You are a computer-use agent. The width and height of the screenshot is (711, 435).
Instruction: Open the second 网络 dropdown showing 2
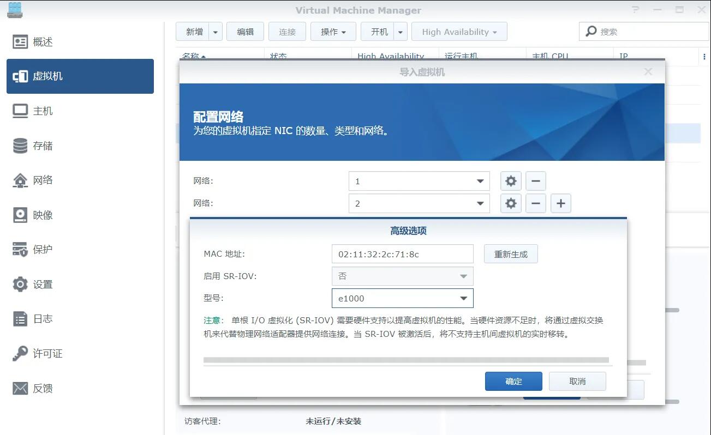(x=480, y=203)
